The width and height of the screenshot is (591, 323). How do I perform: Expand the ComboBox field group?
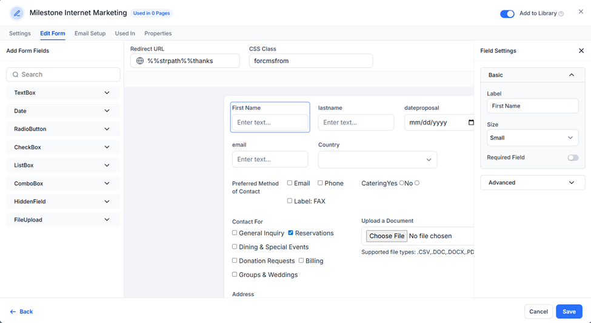point(63,183)
